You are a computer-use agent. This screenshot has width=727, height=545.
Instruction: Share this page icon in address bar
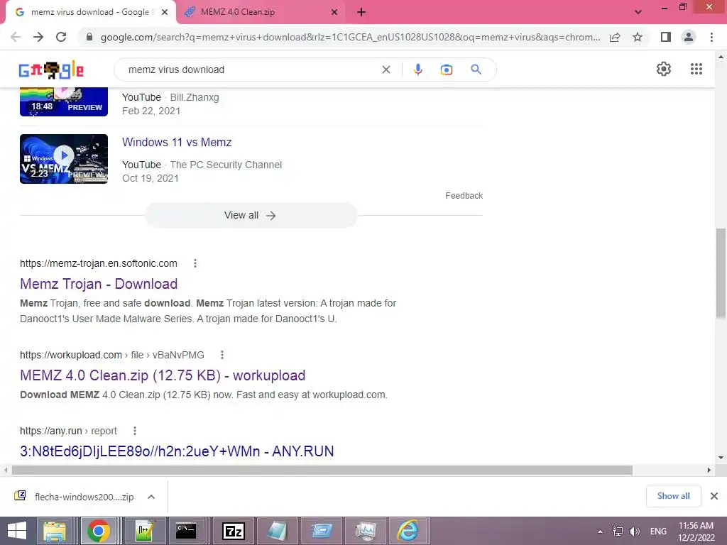click(615, 37)
